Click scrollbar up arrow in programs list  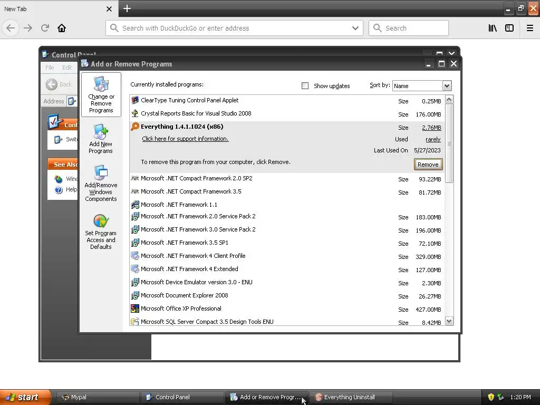449,100
